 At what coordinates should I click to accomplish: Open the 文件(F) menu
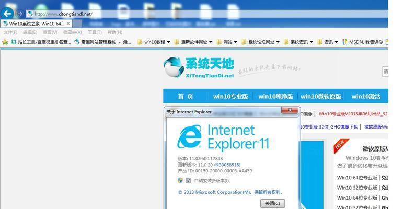tap(10, 32)
